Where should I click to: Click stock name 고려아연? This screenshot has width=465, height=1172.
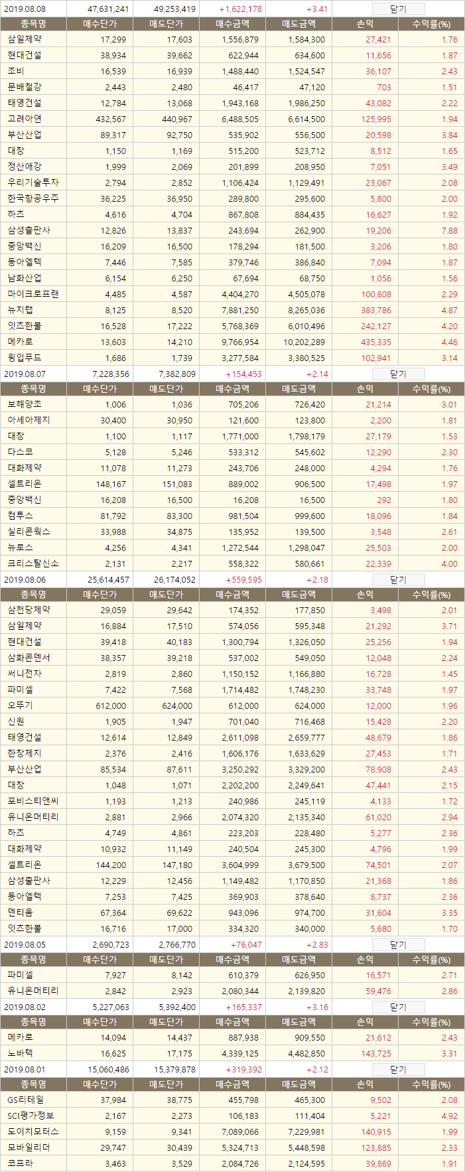click(x=25, y=119)
